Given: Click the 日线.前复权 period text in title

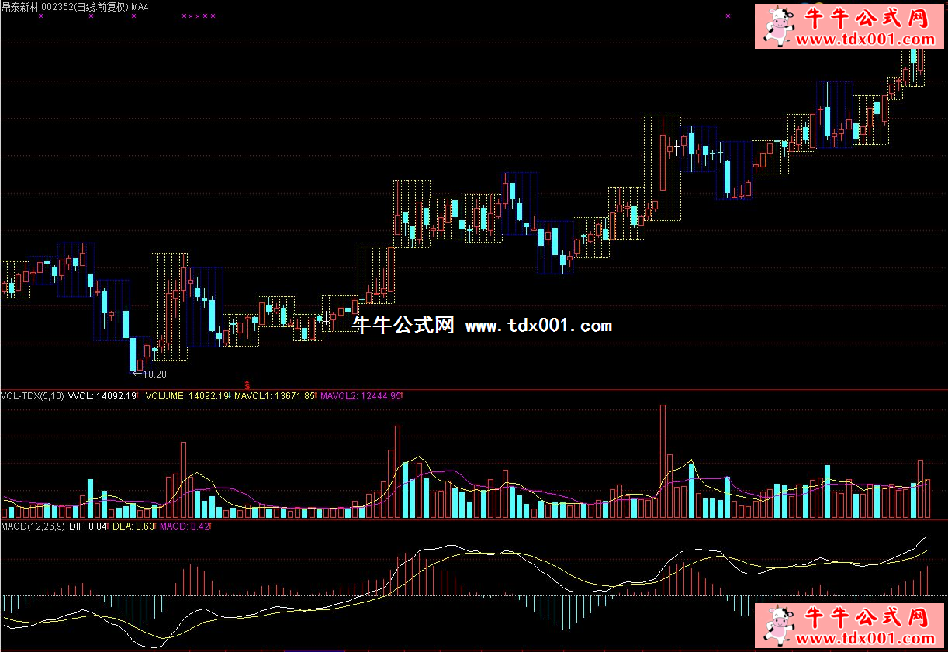Looking at the screenshot, I should point(97,6).
